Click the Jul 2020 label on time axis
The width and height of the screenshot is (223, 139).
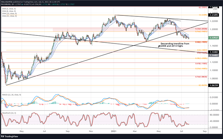coord(44,131)
